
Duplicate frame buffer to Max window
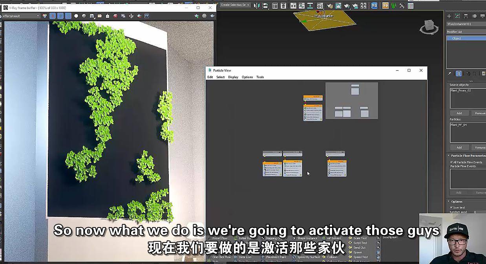[123, 16]
